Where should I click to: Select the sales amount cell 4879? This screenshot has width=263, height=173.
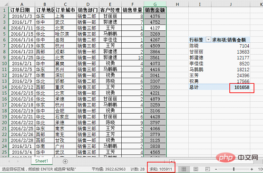(155, 99)
